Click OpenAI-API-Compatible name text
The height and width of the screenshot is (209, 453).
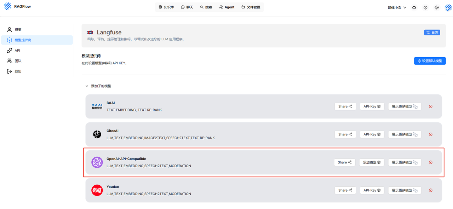pos(126,159)
